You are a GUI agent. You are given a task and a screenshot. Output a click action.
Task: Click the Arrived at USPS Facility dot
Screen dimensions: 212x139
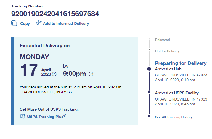click(149, 92)
